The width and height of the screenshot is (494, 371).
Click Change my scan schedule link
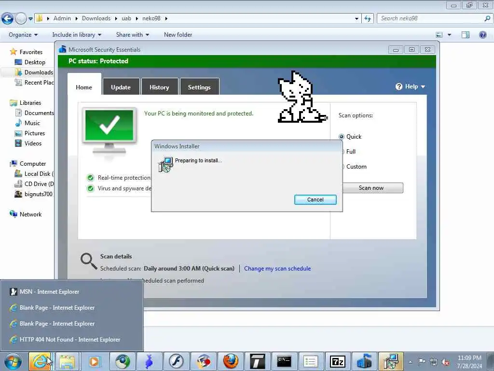tap(277, 269)
